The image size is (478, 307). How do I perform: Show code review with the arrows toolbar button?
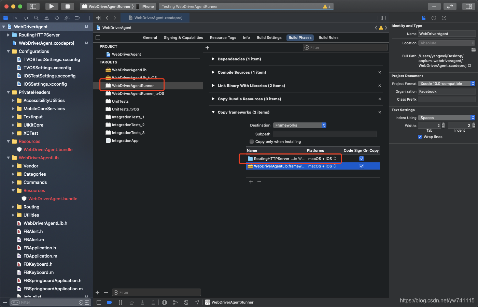click(450, 6)
